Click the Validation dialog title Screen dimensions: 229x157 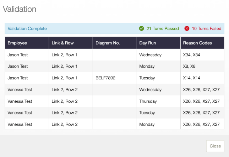pos(20,9)
